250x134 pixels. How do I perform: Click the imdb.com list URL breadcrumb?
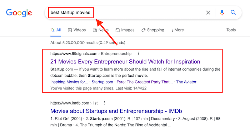pos(74,103)
